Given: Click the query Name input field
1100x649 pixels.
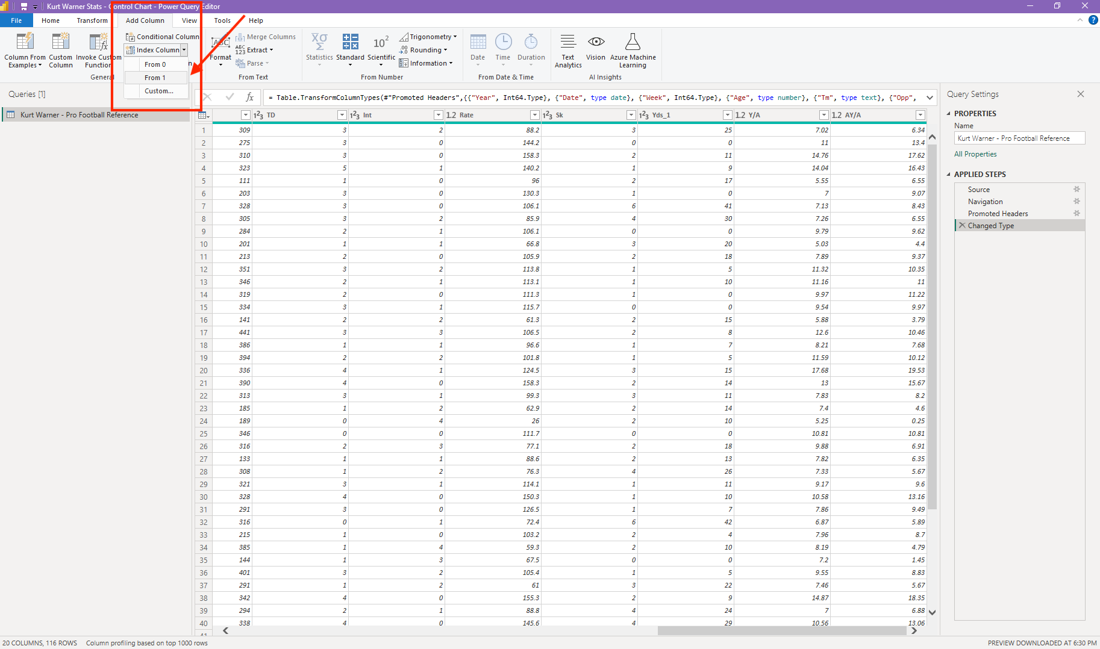Looking at the screenshot, I should click(1019, 138).
